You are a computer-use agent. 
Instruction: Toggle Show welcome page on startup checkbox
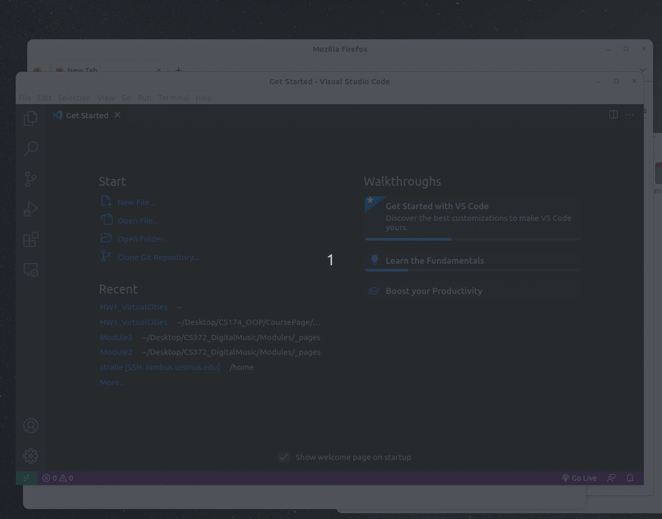click(x=284, y=457)
